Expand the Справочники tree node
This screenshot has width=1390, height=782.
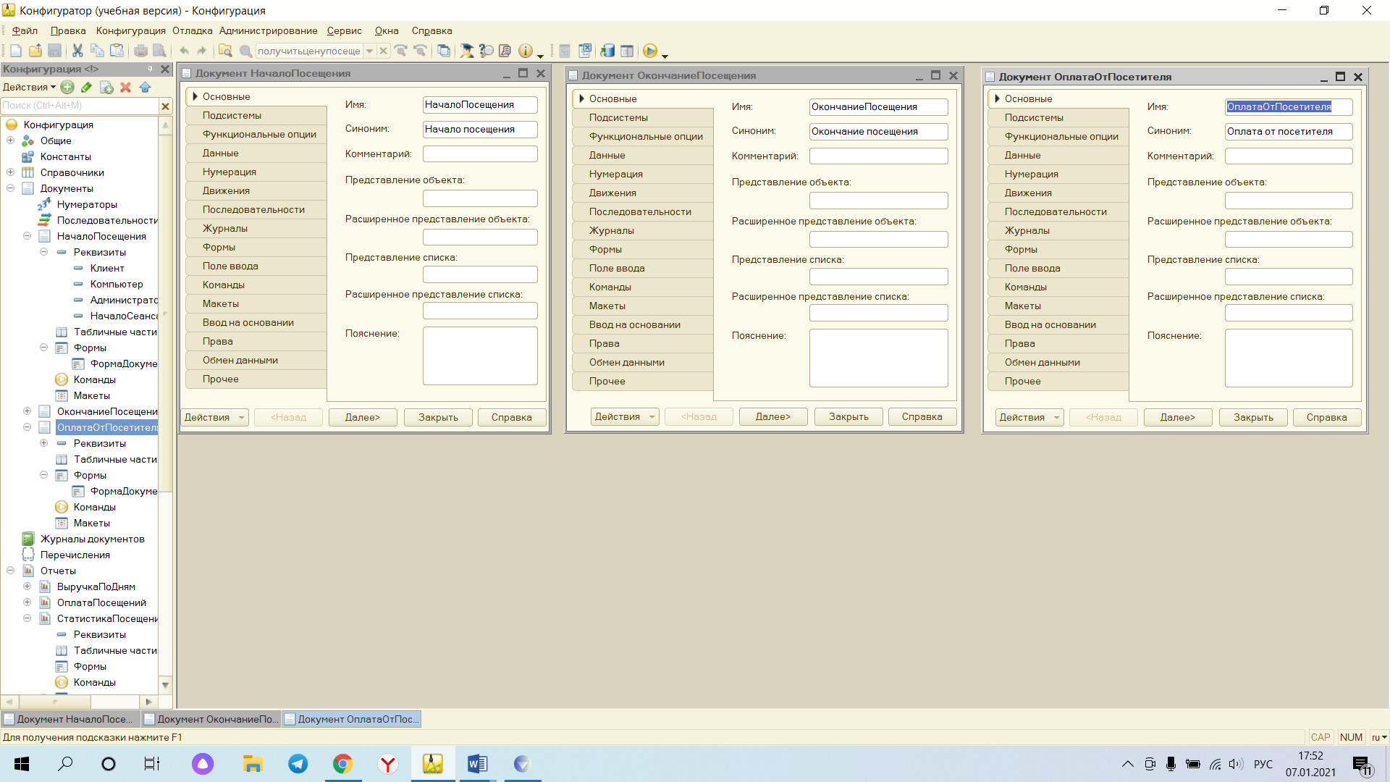coord(11,172)
